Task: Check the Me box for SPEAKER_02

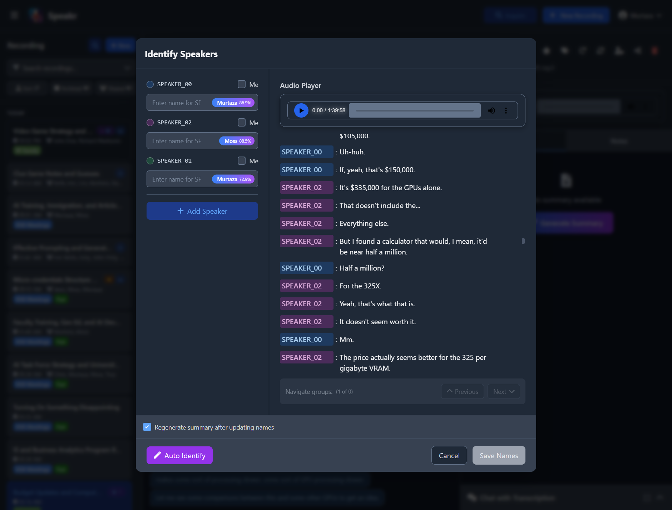Action: (241, 122)
